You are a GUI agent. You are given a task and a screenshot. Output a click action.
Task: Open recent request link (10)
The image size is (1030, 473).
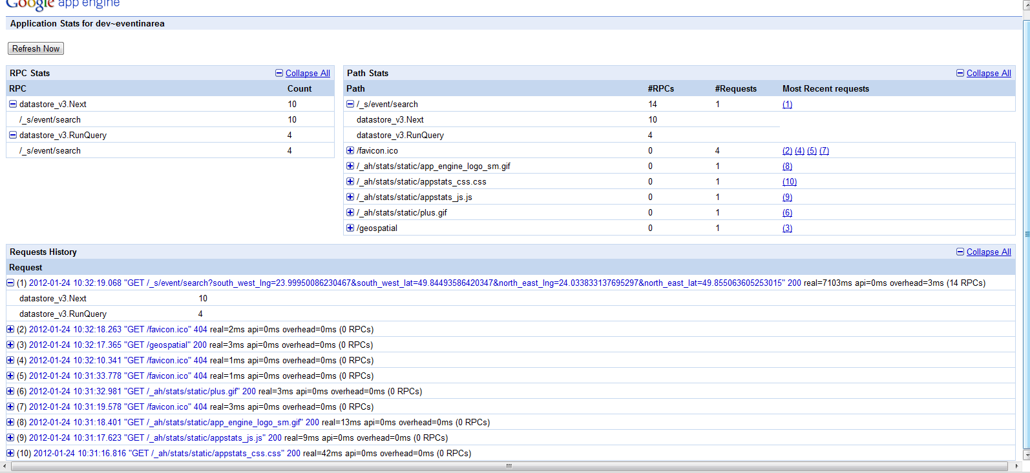click(790, 181)
